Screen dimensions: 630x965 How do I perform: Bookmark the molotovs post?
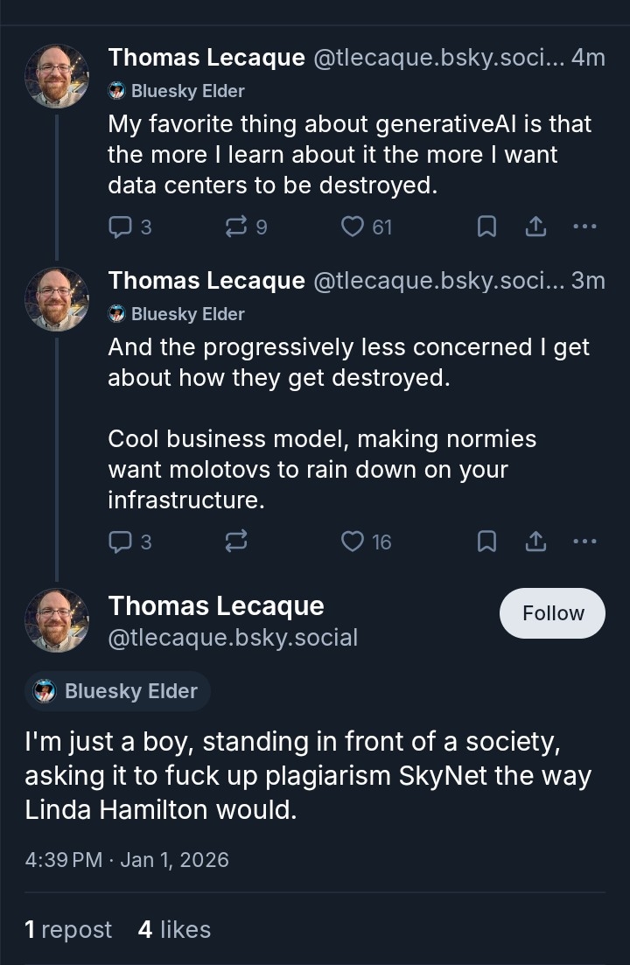tap(486, 542)
